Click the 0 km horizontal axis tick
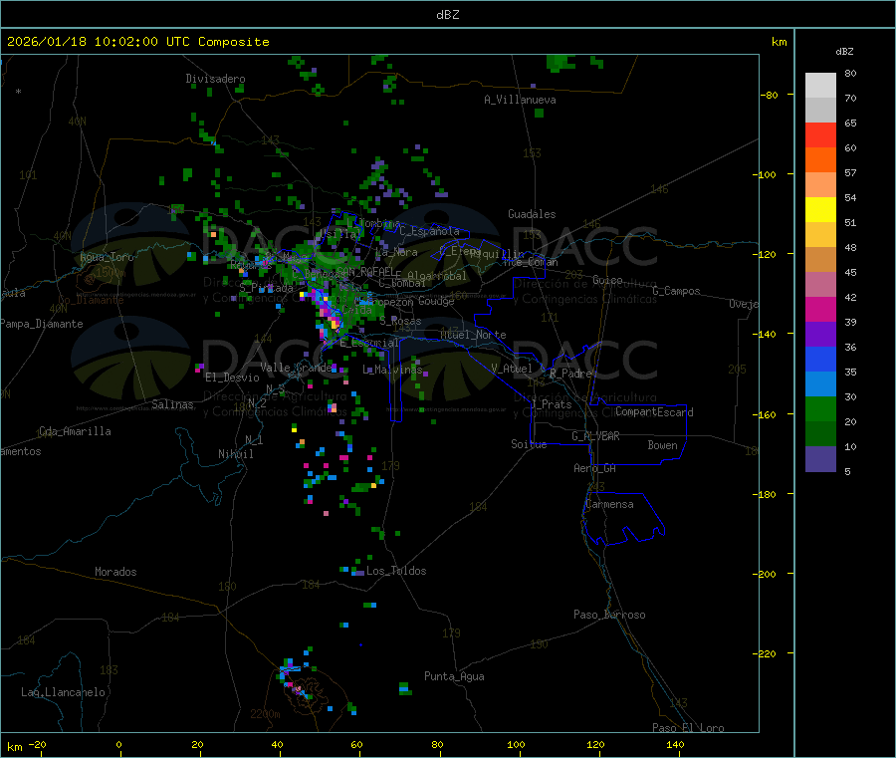 (x=118, y=745)
